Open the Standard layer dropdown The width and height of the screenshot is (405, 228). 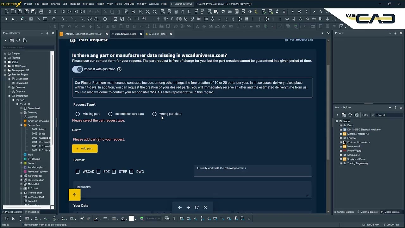(x=153, y=218)
